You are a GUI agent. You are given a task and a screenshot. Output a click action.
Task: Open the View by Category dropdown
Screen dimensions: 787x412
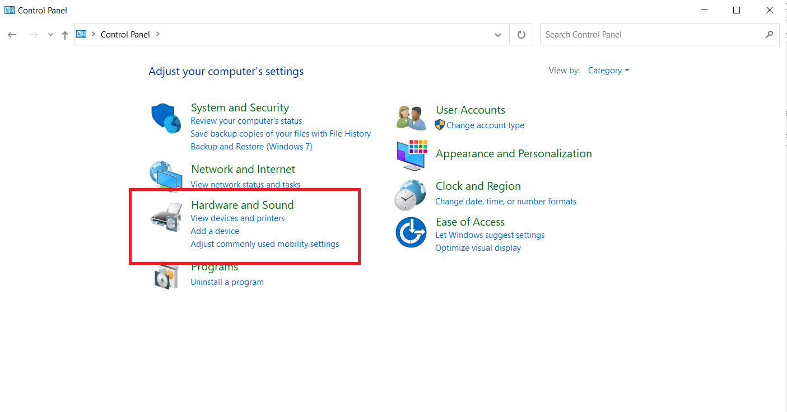point(608,71)
